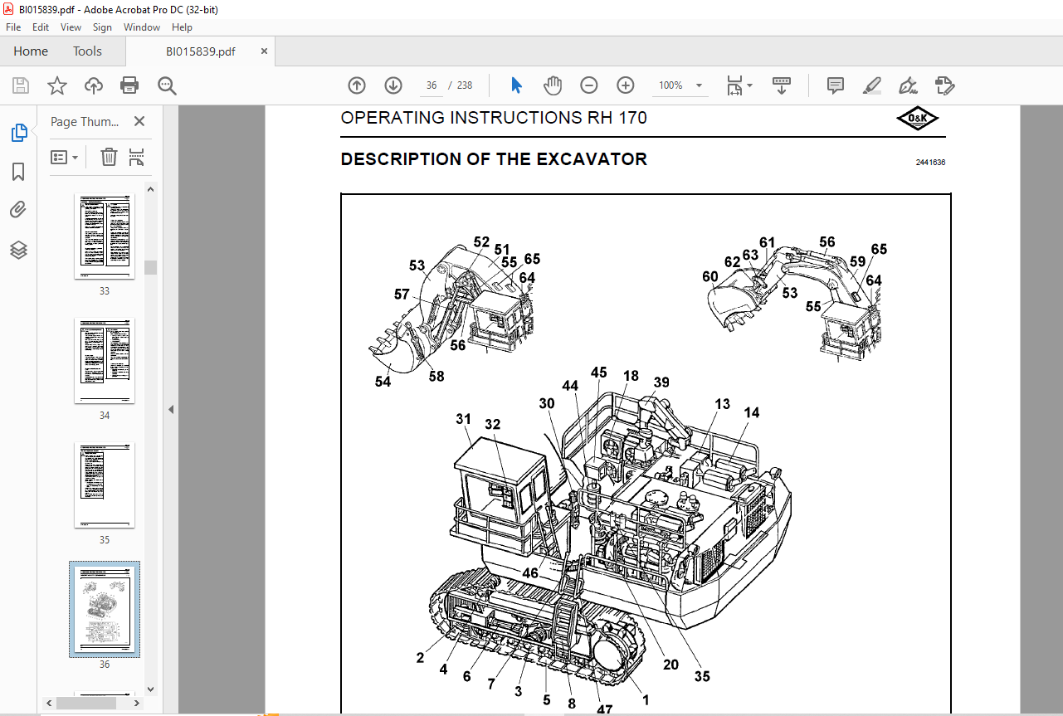Click the O&K logo on the page
The height and width of the screenshot is (716, 1063).
pyautogui.click(x=919, y=119)
